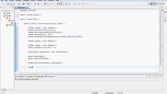Image resolution: width=167 pixels, height=94 pixels.
Task: Open the Run dropdown arrow
Action: pyautogui.click(x=26, y=4)
